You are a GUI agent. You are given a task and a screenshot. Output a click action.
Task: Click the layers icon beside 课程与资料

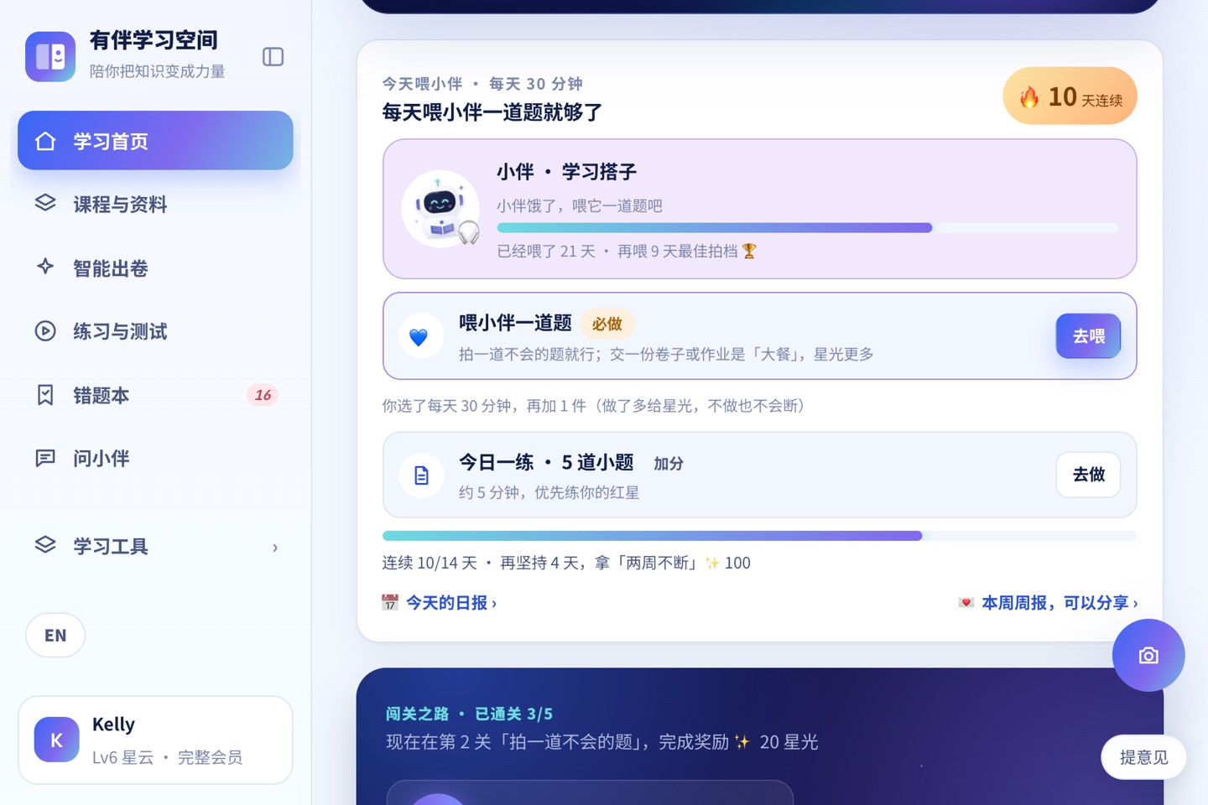pyautogui.click(x=45, y=204)
